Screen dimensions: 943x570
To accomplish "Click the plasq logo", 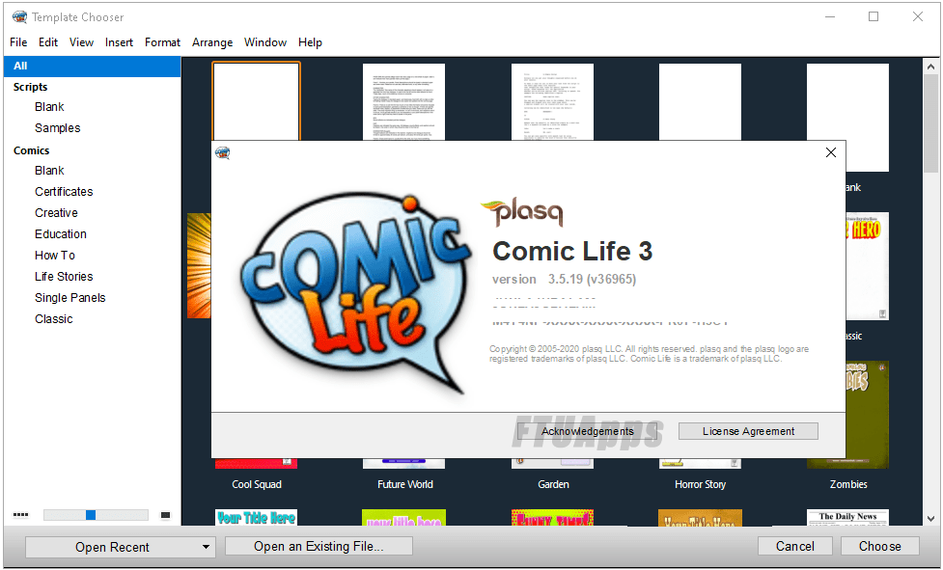I will click(522, 213).
